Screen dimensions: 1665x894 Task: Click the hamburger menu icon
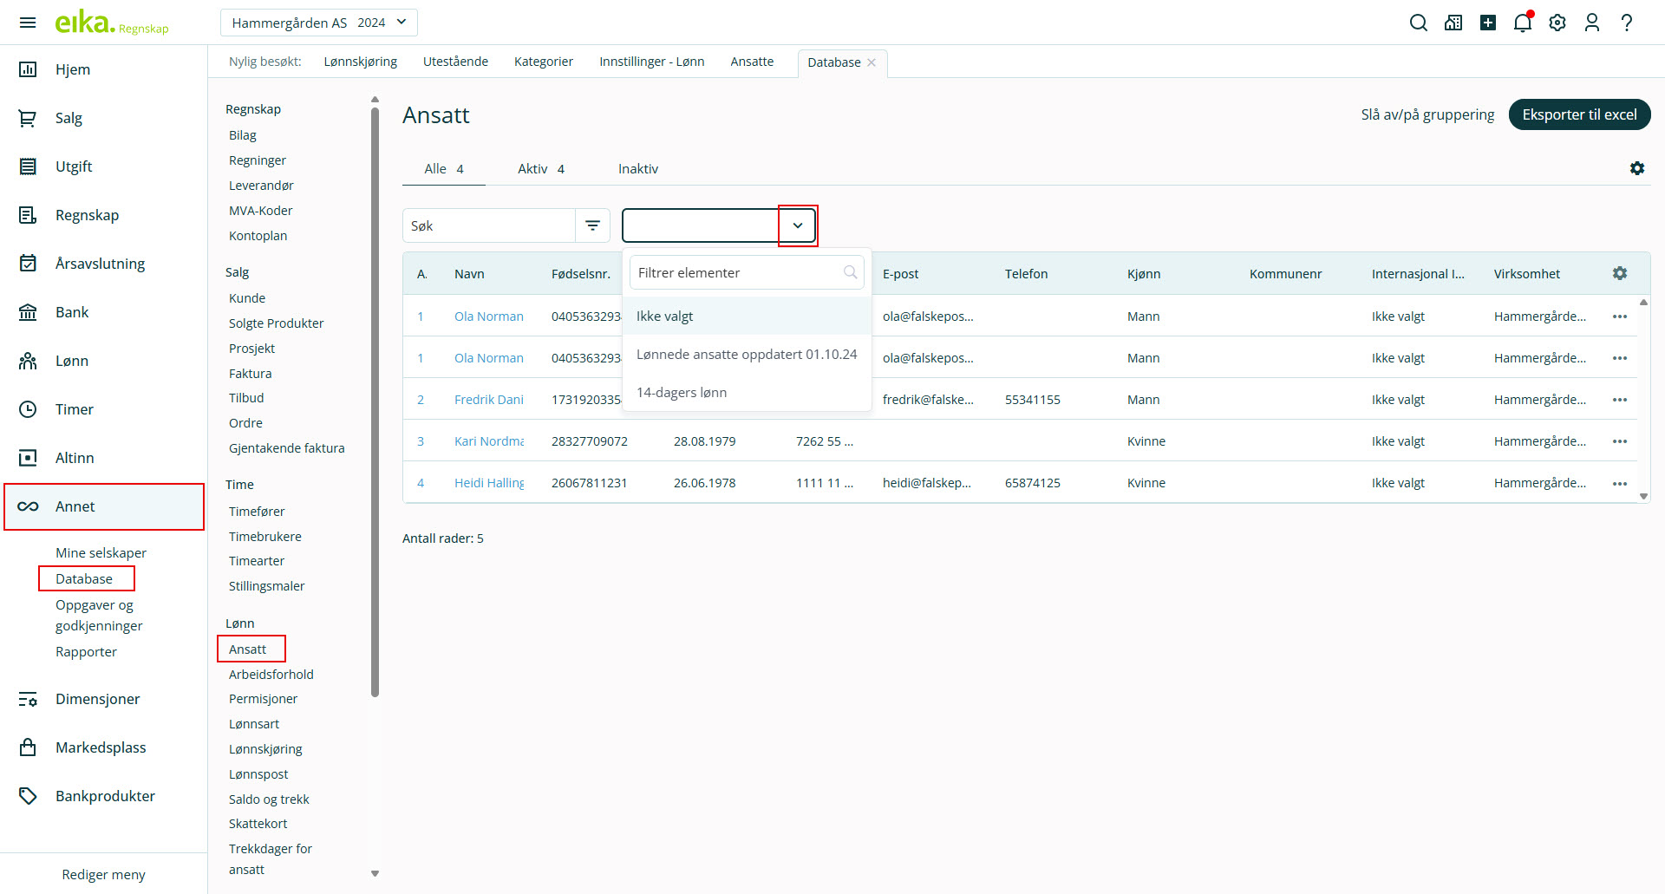(x=28, y=23)
